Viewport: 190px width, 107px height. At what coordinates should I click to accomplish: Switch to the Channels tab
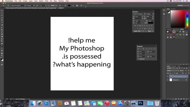pos(174,66)
